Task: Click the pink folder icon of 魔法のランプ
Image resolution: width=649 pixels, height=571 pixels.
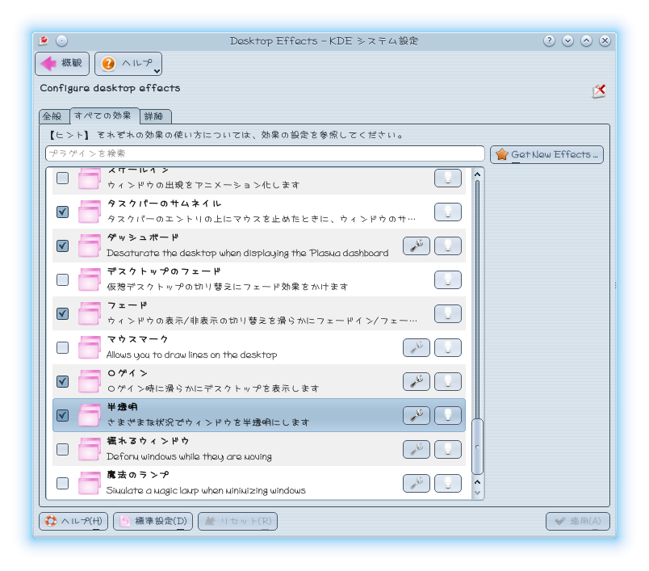Action: coord(90,483)
